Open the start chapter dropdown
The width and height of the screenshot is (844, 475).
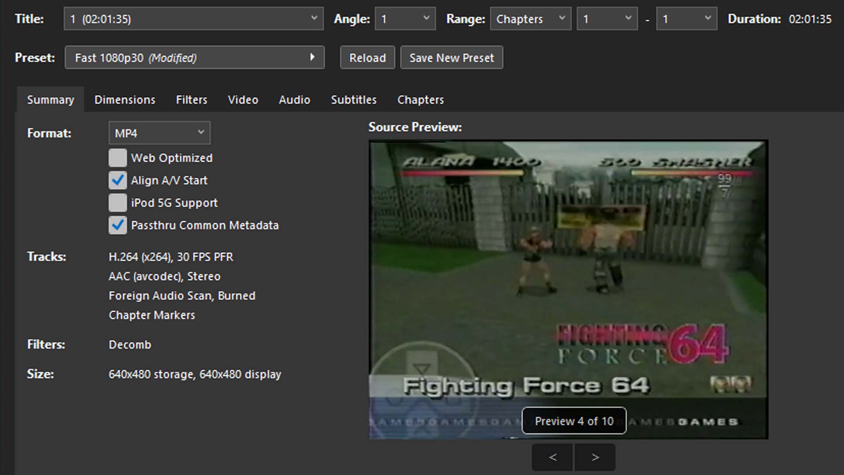607,19
